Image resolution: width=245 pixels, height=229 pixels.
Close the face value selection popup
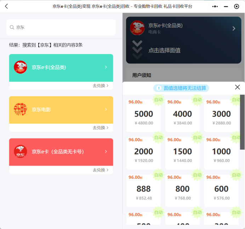(237, 87)
